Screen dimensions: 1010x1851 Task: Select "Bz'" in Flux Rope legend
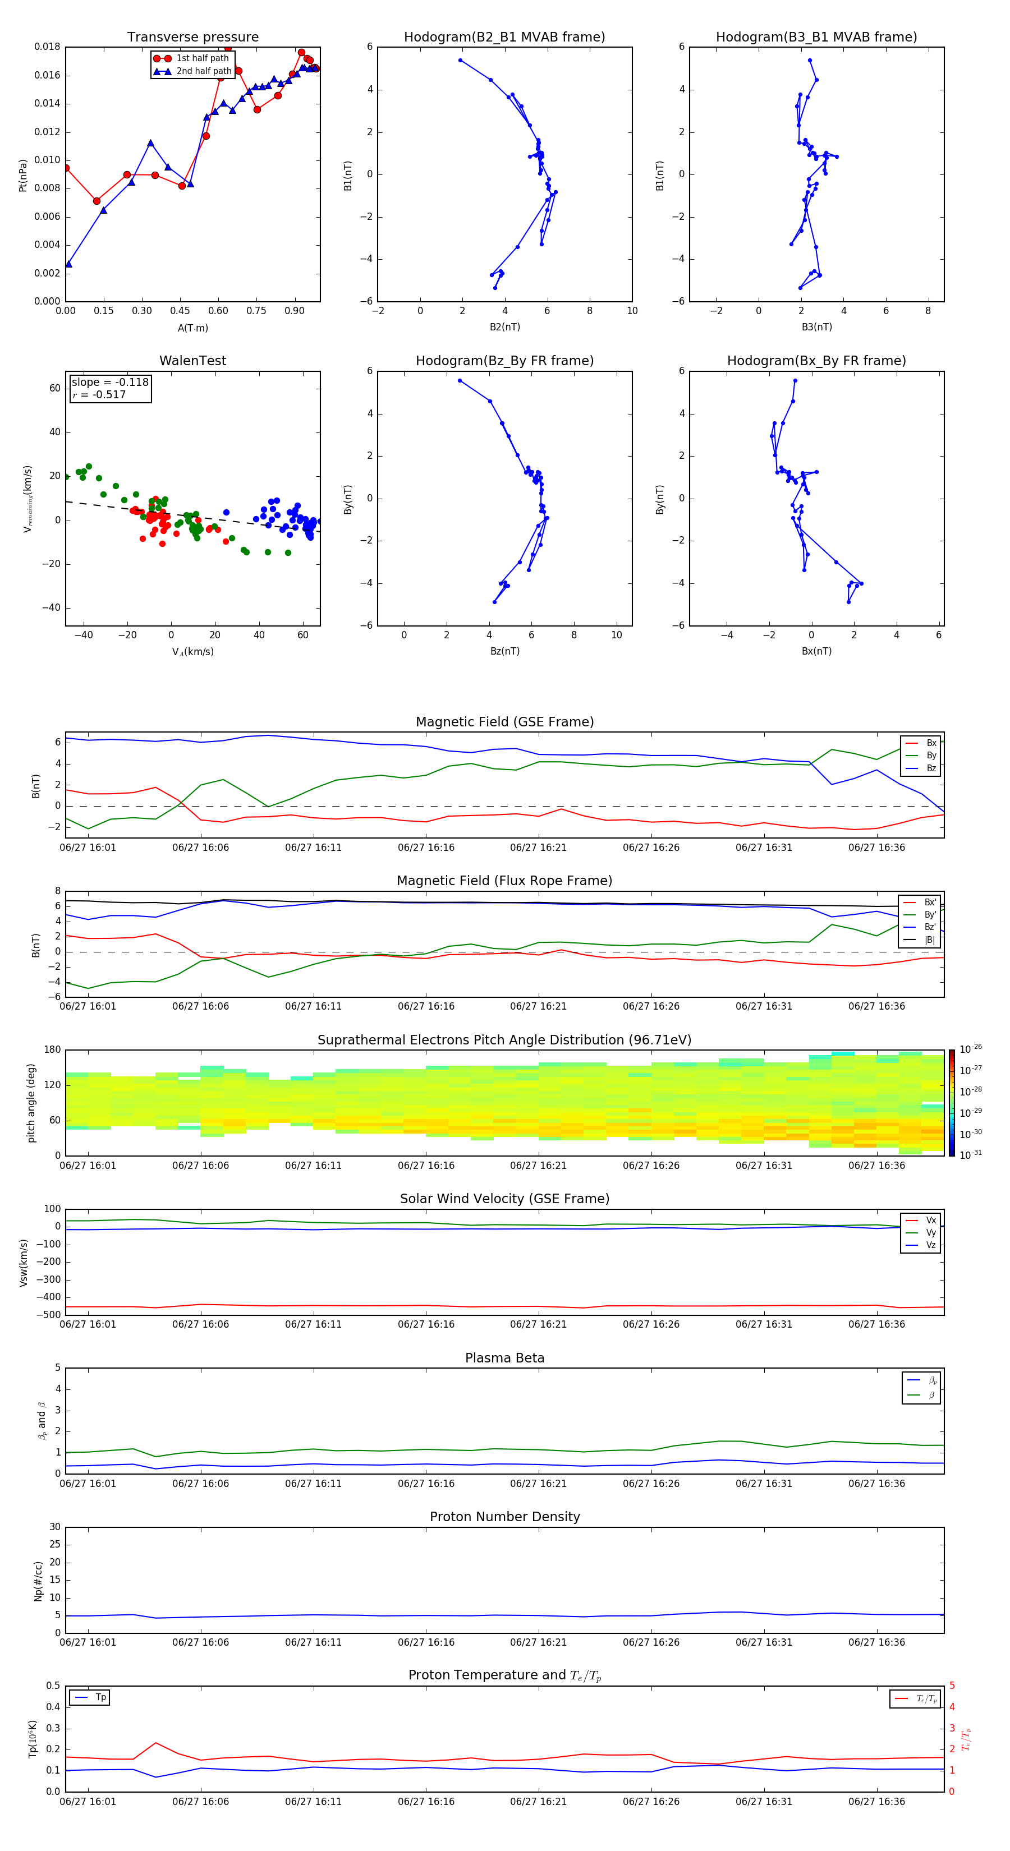pos(920,927)
